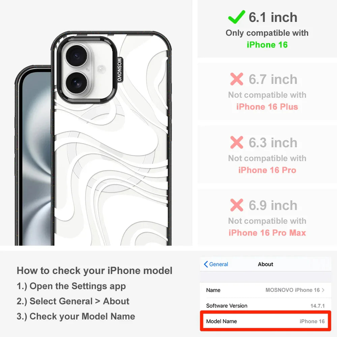The height and width of the screenshot is (337, 337).
Task: Go back to General settings
Action: (x=216, y=264)
